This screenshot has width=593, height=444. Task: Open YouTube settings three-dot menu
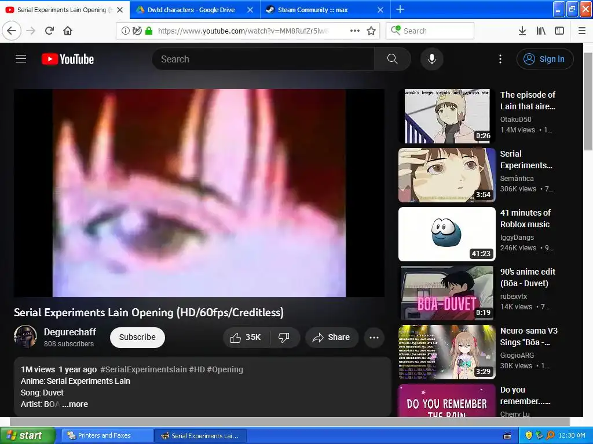[500, 59]
